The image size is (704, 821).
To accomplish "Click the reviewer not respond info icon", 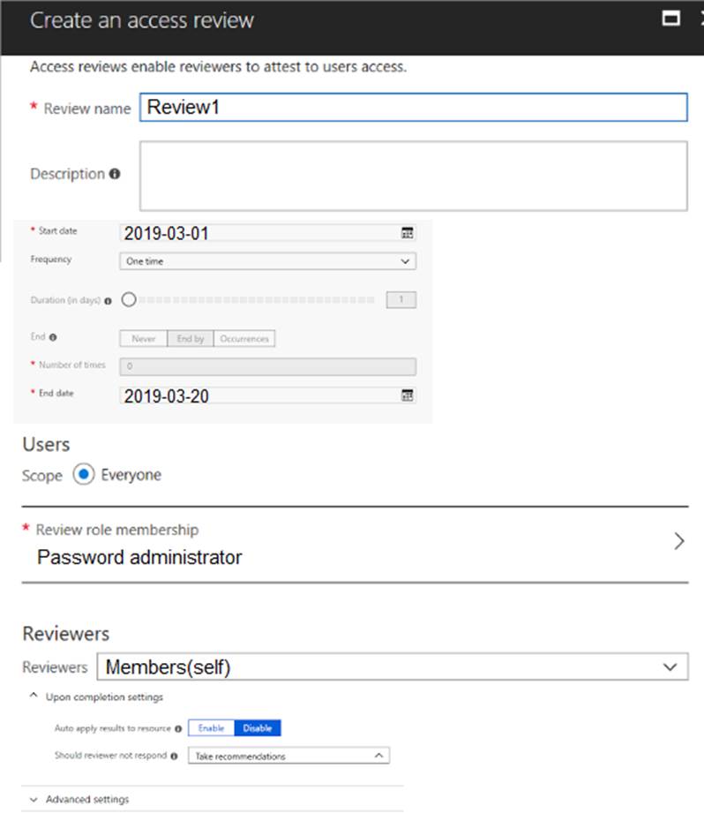I will click(x=174, y=757).
